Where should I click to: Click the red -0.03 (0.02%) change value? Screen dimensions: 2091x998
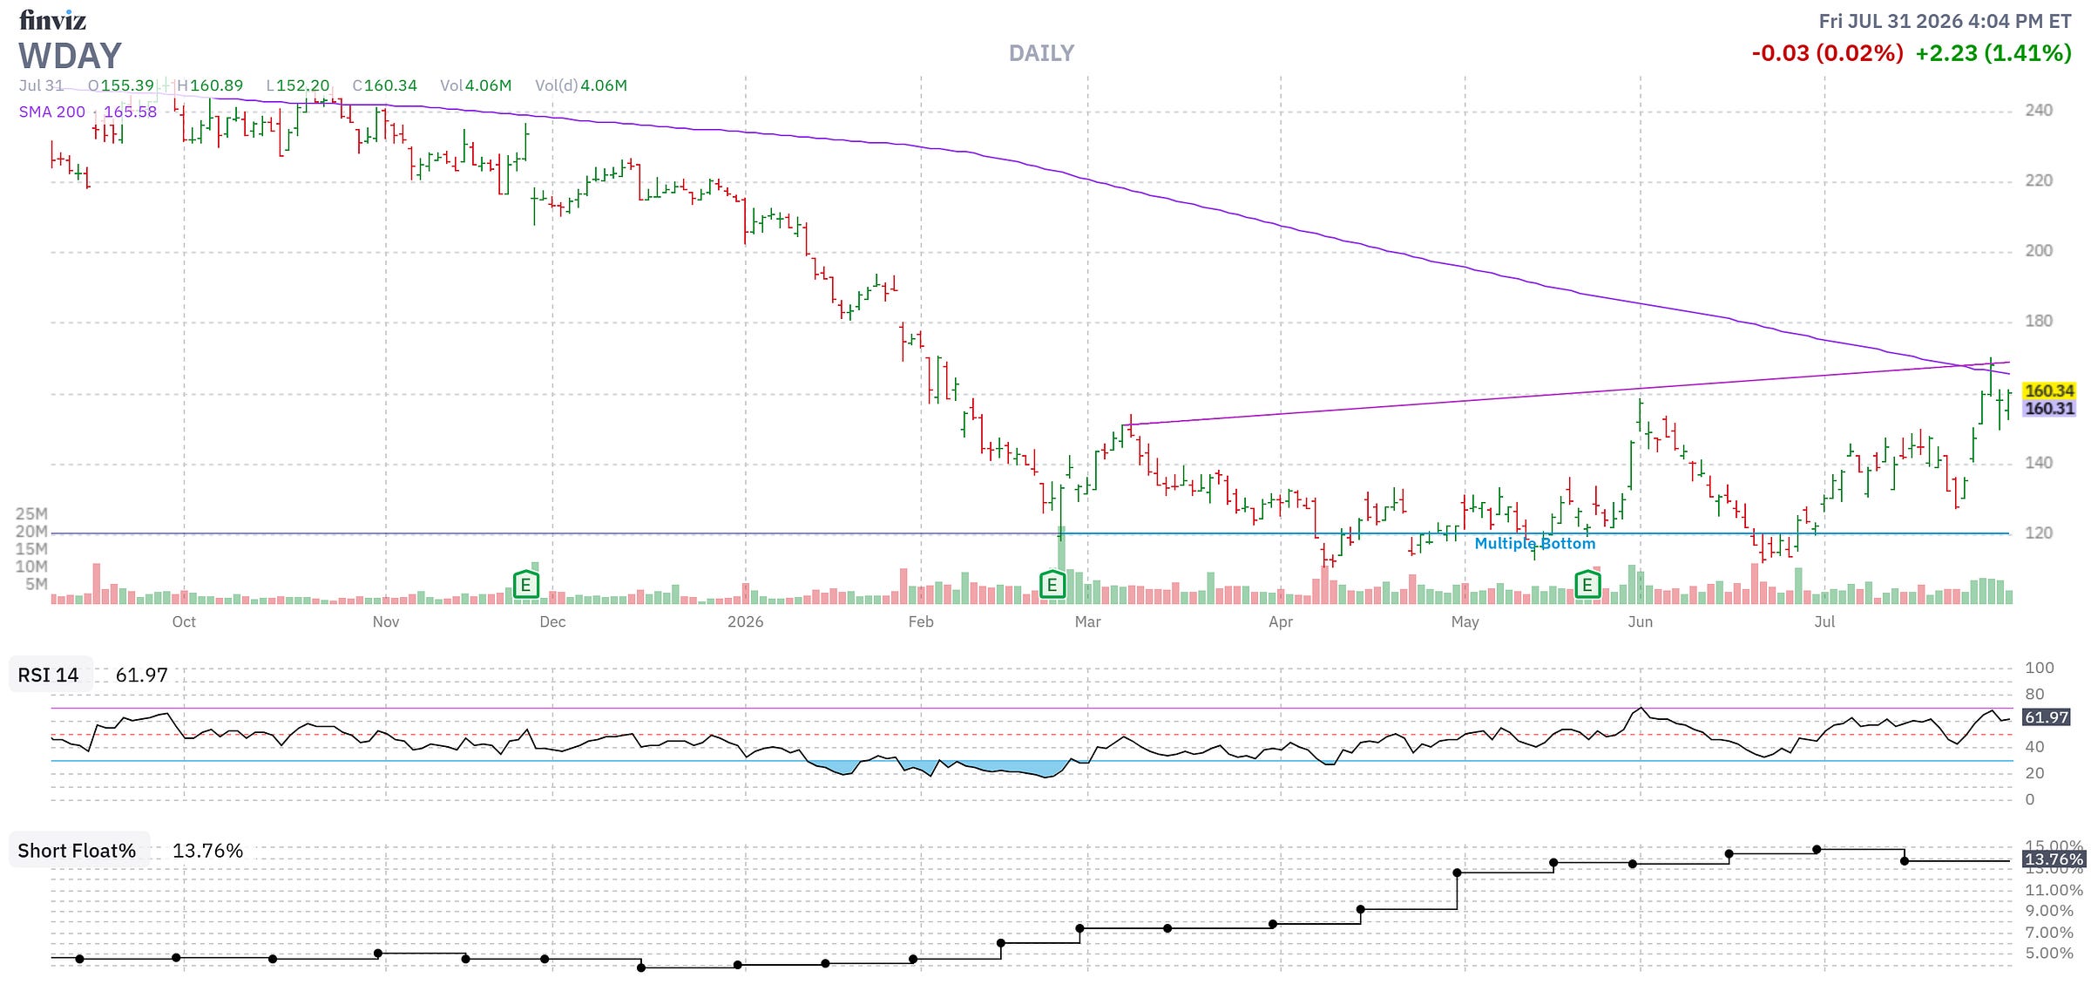[x=1827, y=53]
